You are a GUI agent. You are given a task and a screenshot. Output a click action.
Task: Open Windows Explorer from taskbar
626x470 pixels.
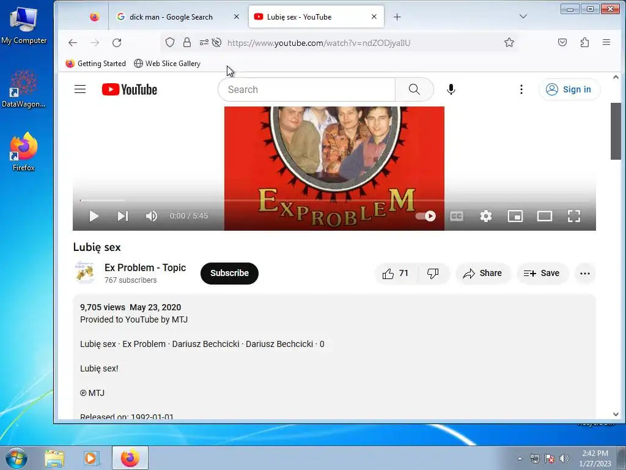(54, 458)
